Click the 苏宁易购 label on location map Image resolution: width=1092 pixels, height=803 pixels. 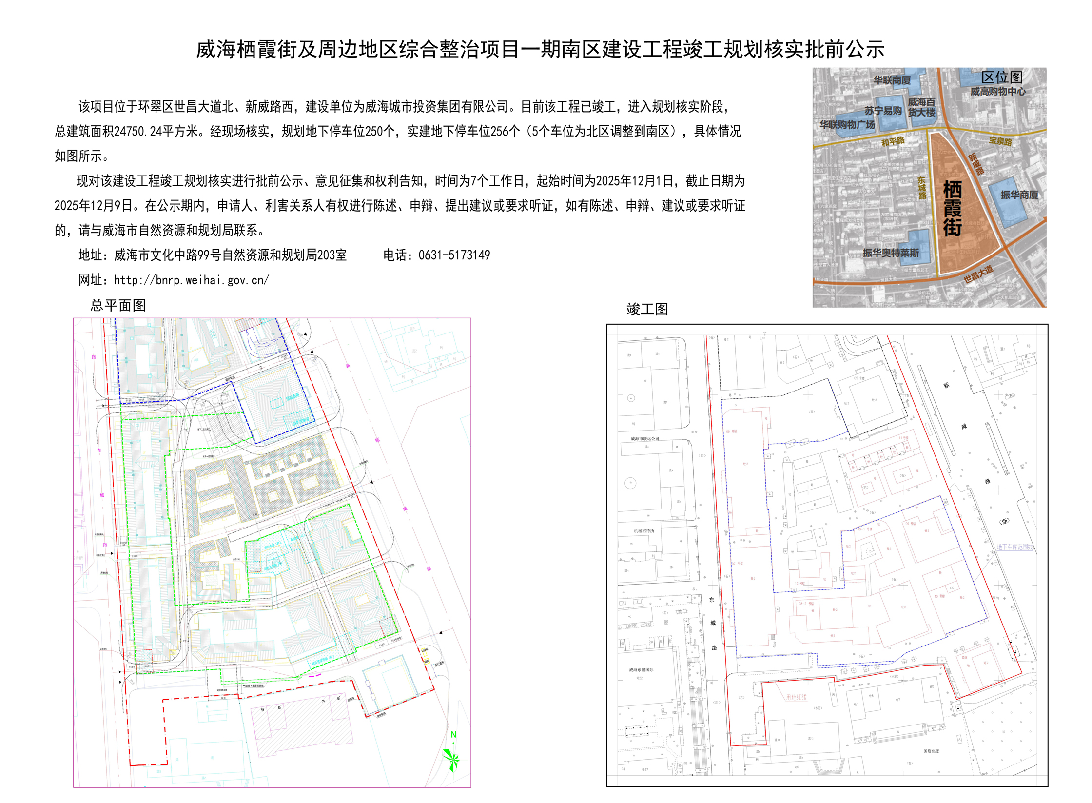(883, 111)
